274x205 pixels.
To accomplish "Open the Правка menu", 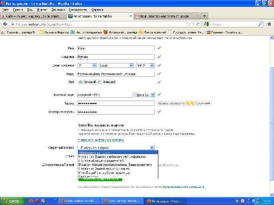I will click(x=18, y=10).
